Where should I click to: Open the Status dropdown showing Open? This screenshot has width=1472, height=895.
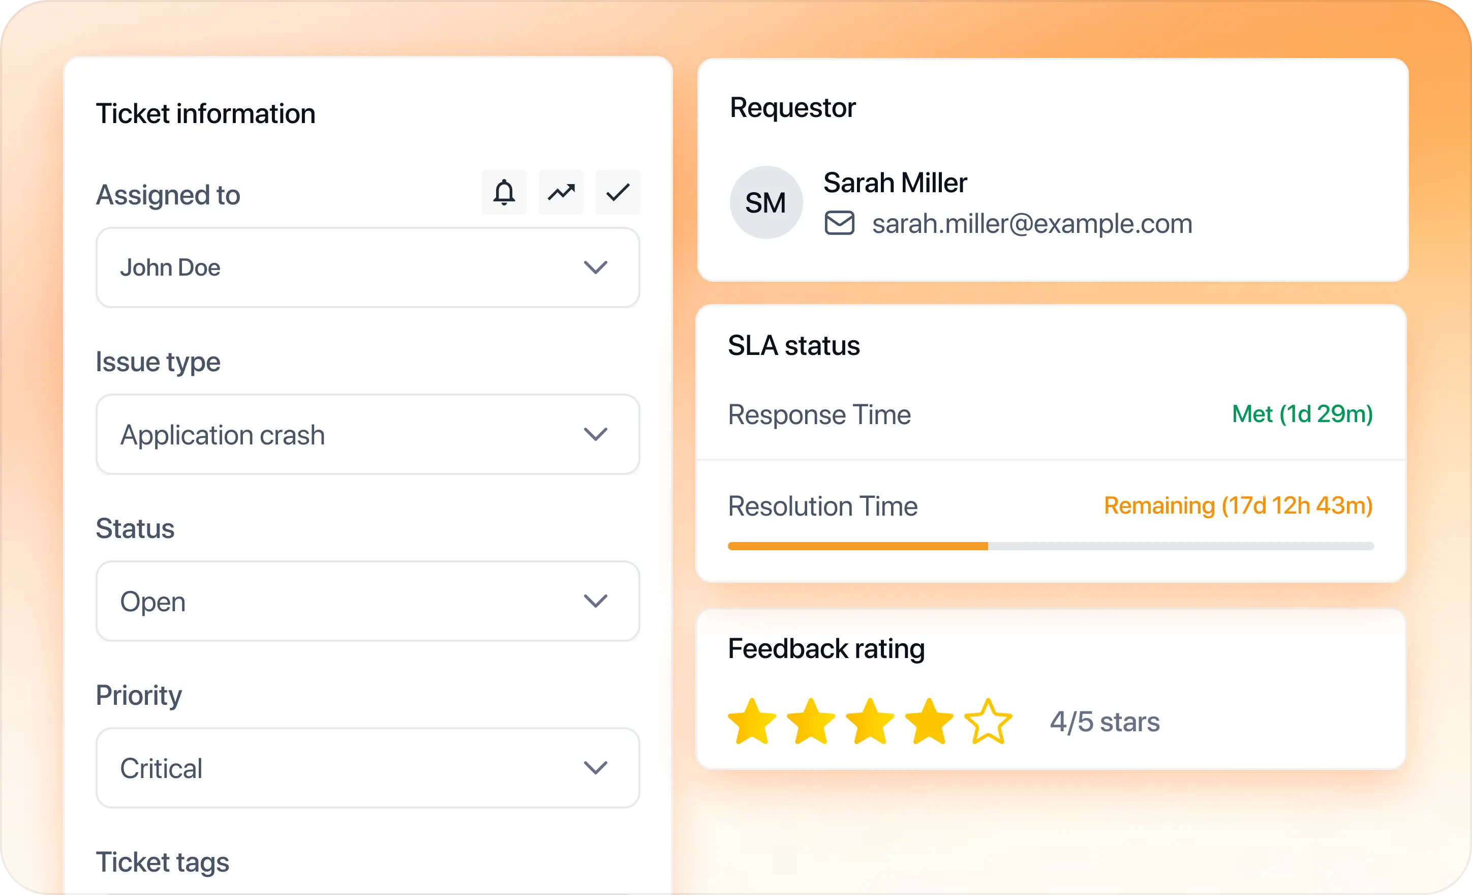[368, 602]
